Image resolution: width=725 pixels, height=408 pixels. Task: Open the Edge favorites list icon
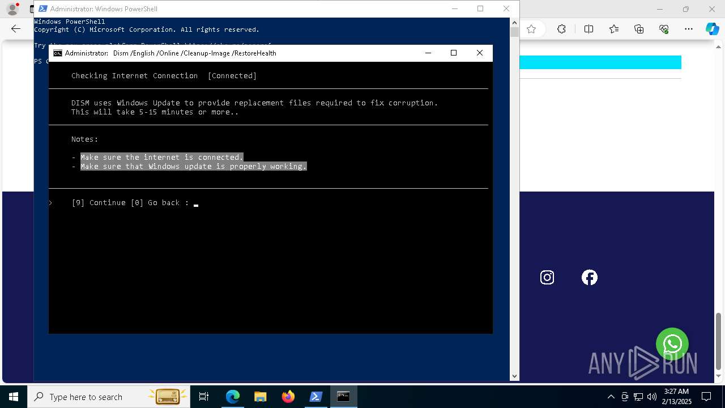pyautogui.click(x=614, y=29)
